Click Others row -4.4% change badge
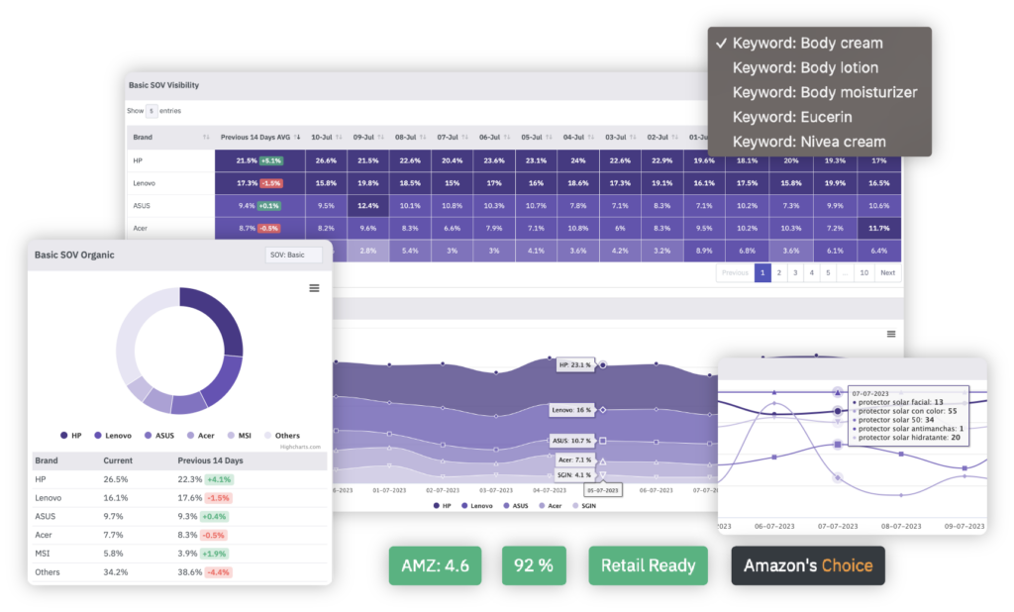 click(x=218, y=572)
